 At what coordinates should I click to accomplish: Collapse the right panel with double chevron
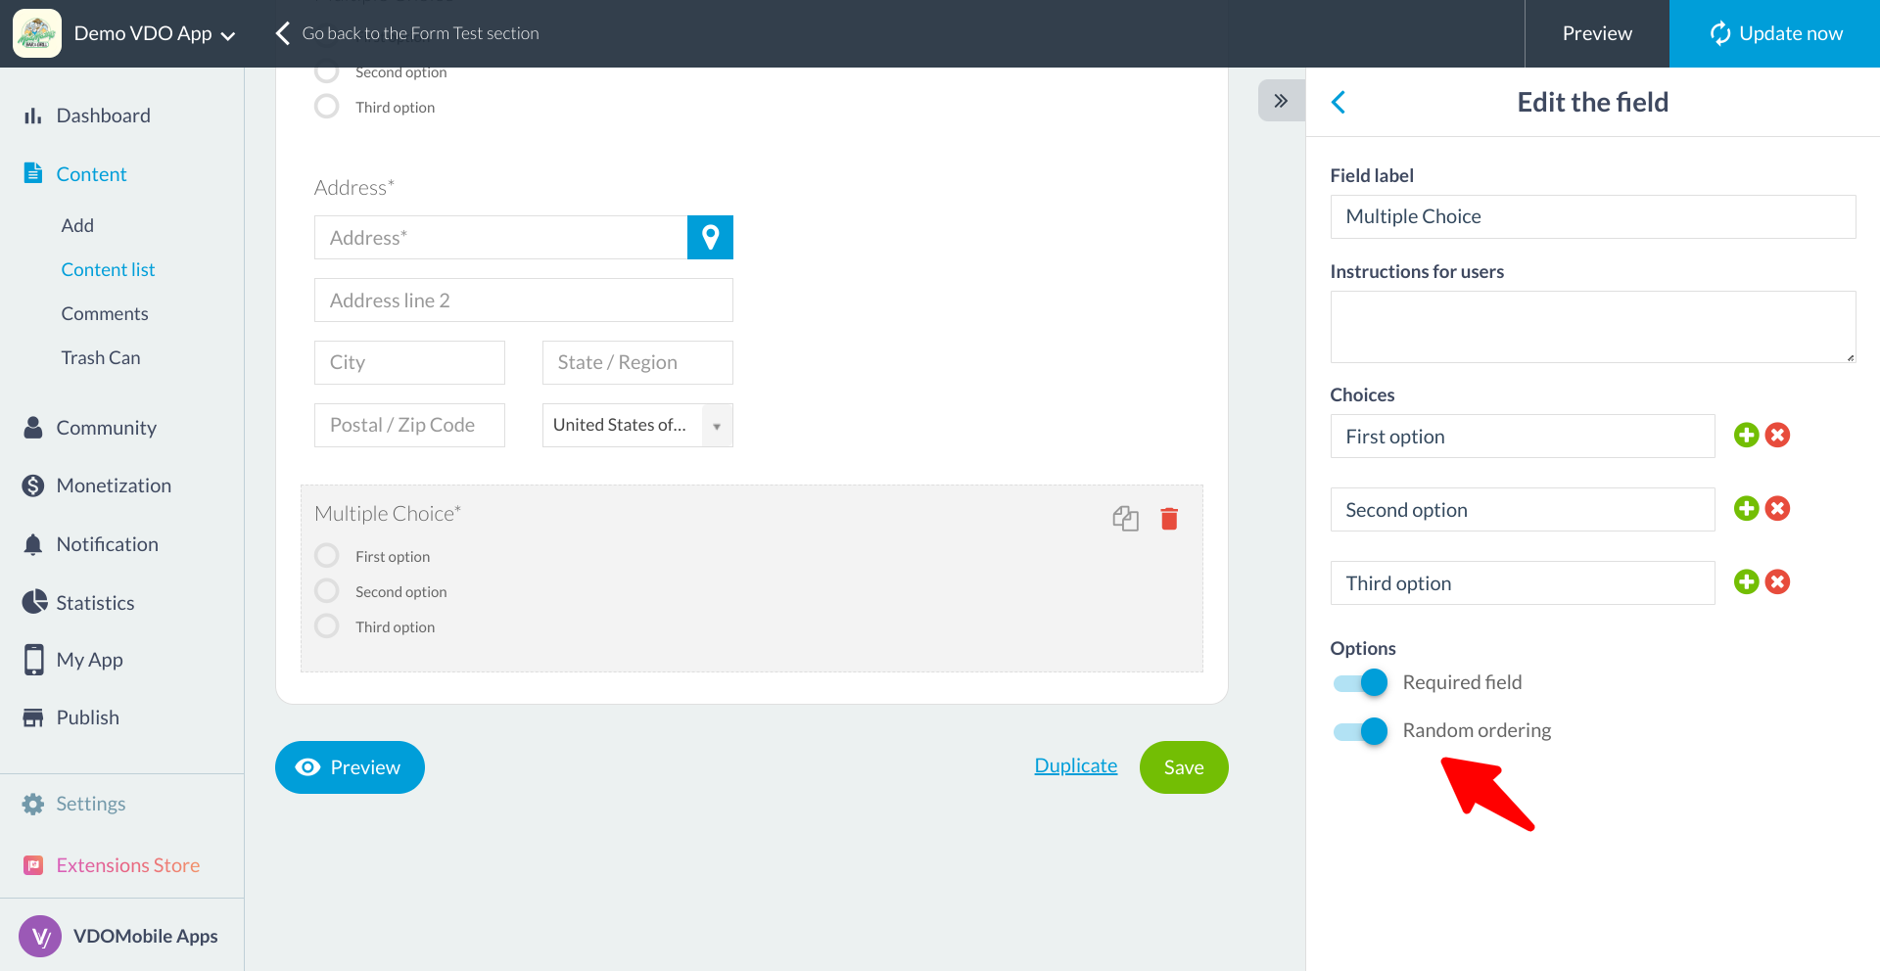pos(1281,100)
